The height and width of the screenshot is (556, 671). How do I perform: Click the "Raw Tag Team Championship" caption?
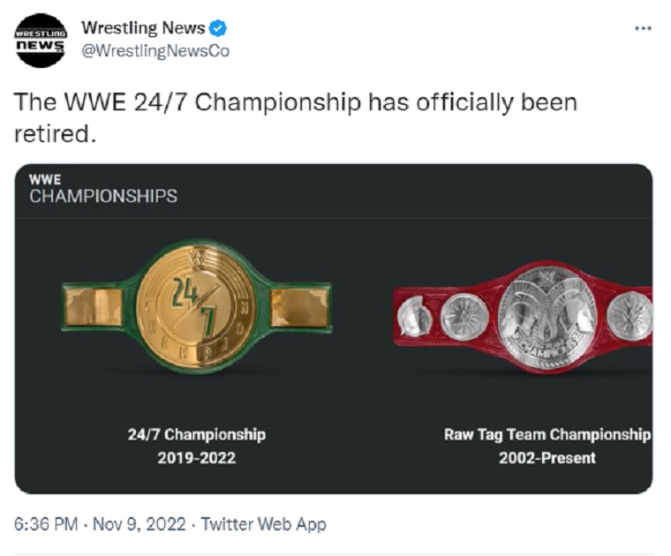pyautogui.click(x=547, y=434)
